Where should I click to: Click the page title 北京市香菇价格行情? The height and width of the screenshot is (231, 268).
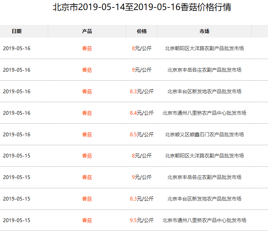[x=142, y=7]
